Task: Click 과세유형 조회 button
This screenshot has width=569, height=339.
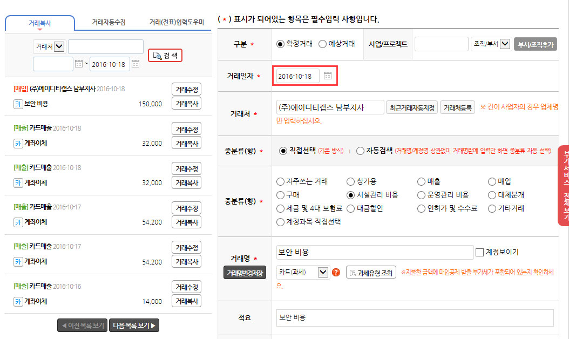Action: coord(371,273)
